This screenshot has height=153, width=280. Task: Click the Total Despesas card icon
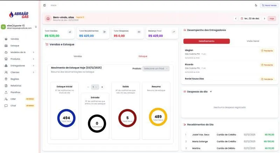[139, 32]
